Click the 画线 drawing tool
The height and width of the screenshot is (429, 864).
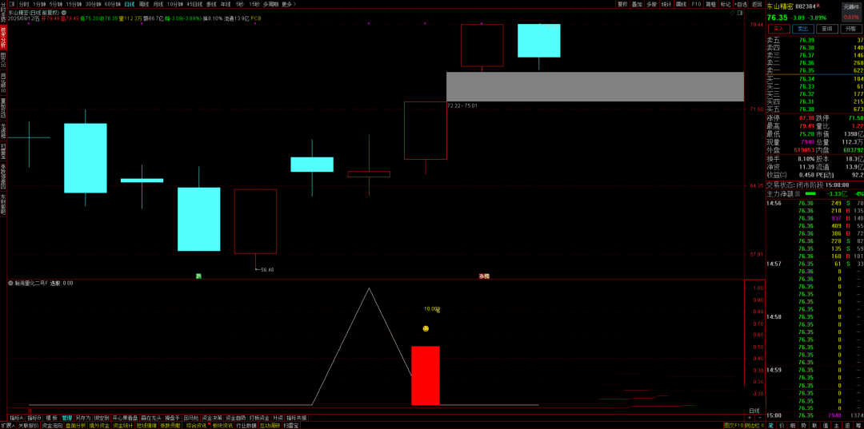(681, 4)
